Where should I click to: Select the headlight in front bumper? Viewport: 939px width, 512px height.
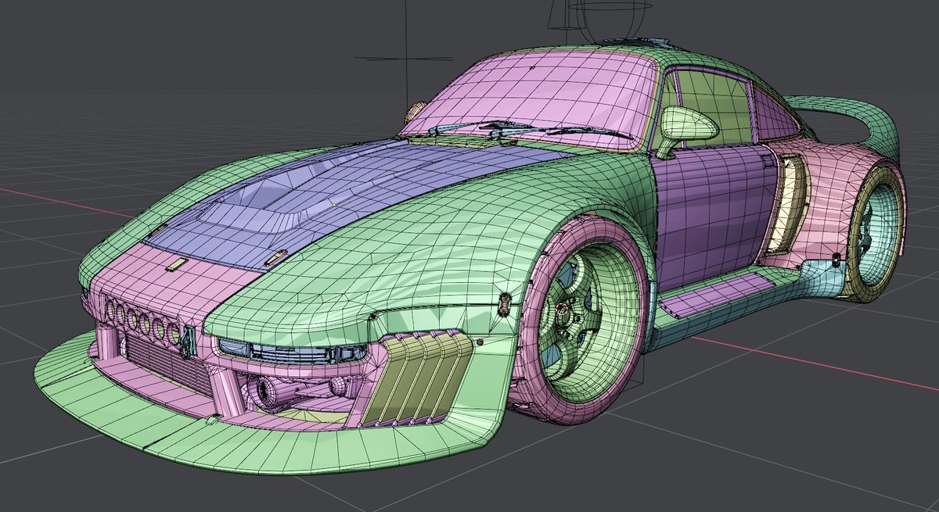293,350
